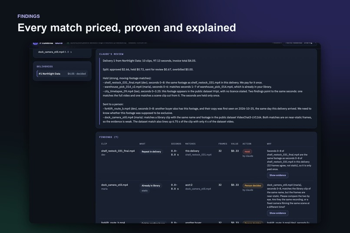350x233 pixels.
Task: Click the MATCHES column header
Action: tap(190, 144)
